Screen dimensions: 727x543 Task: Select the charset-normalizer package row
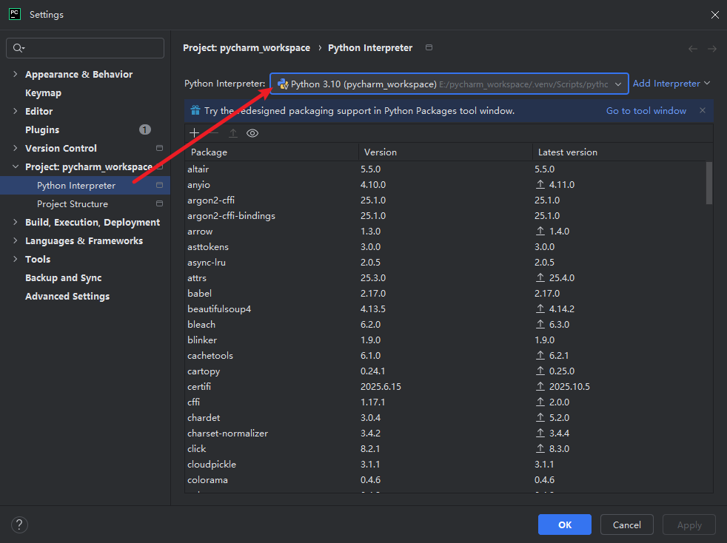pos(445,434)
